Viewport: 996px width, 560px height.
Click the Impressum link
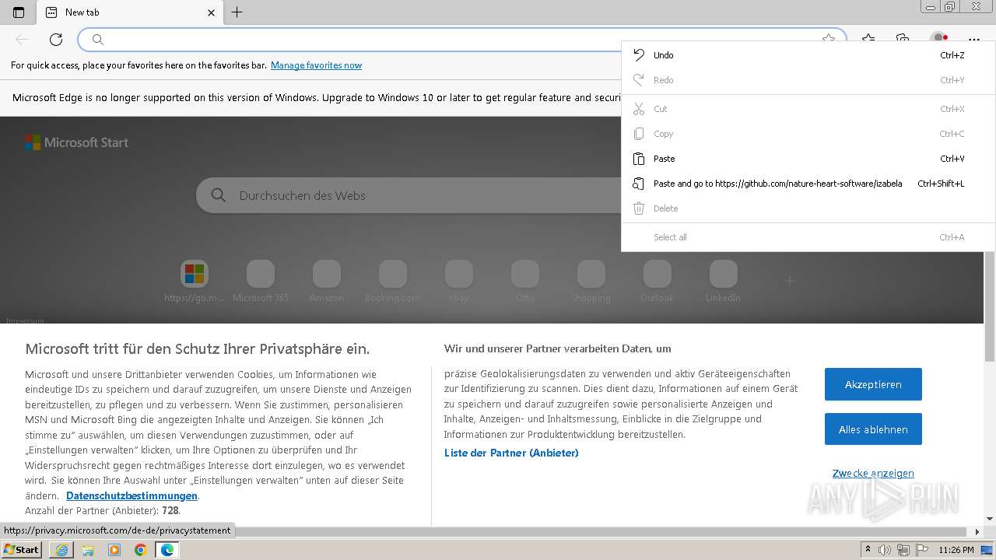pyautogui.click(x=25, y=320)
